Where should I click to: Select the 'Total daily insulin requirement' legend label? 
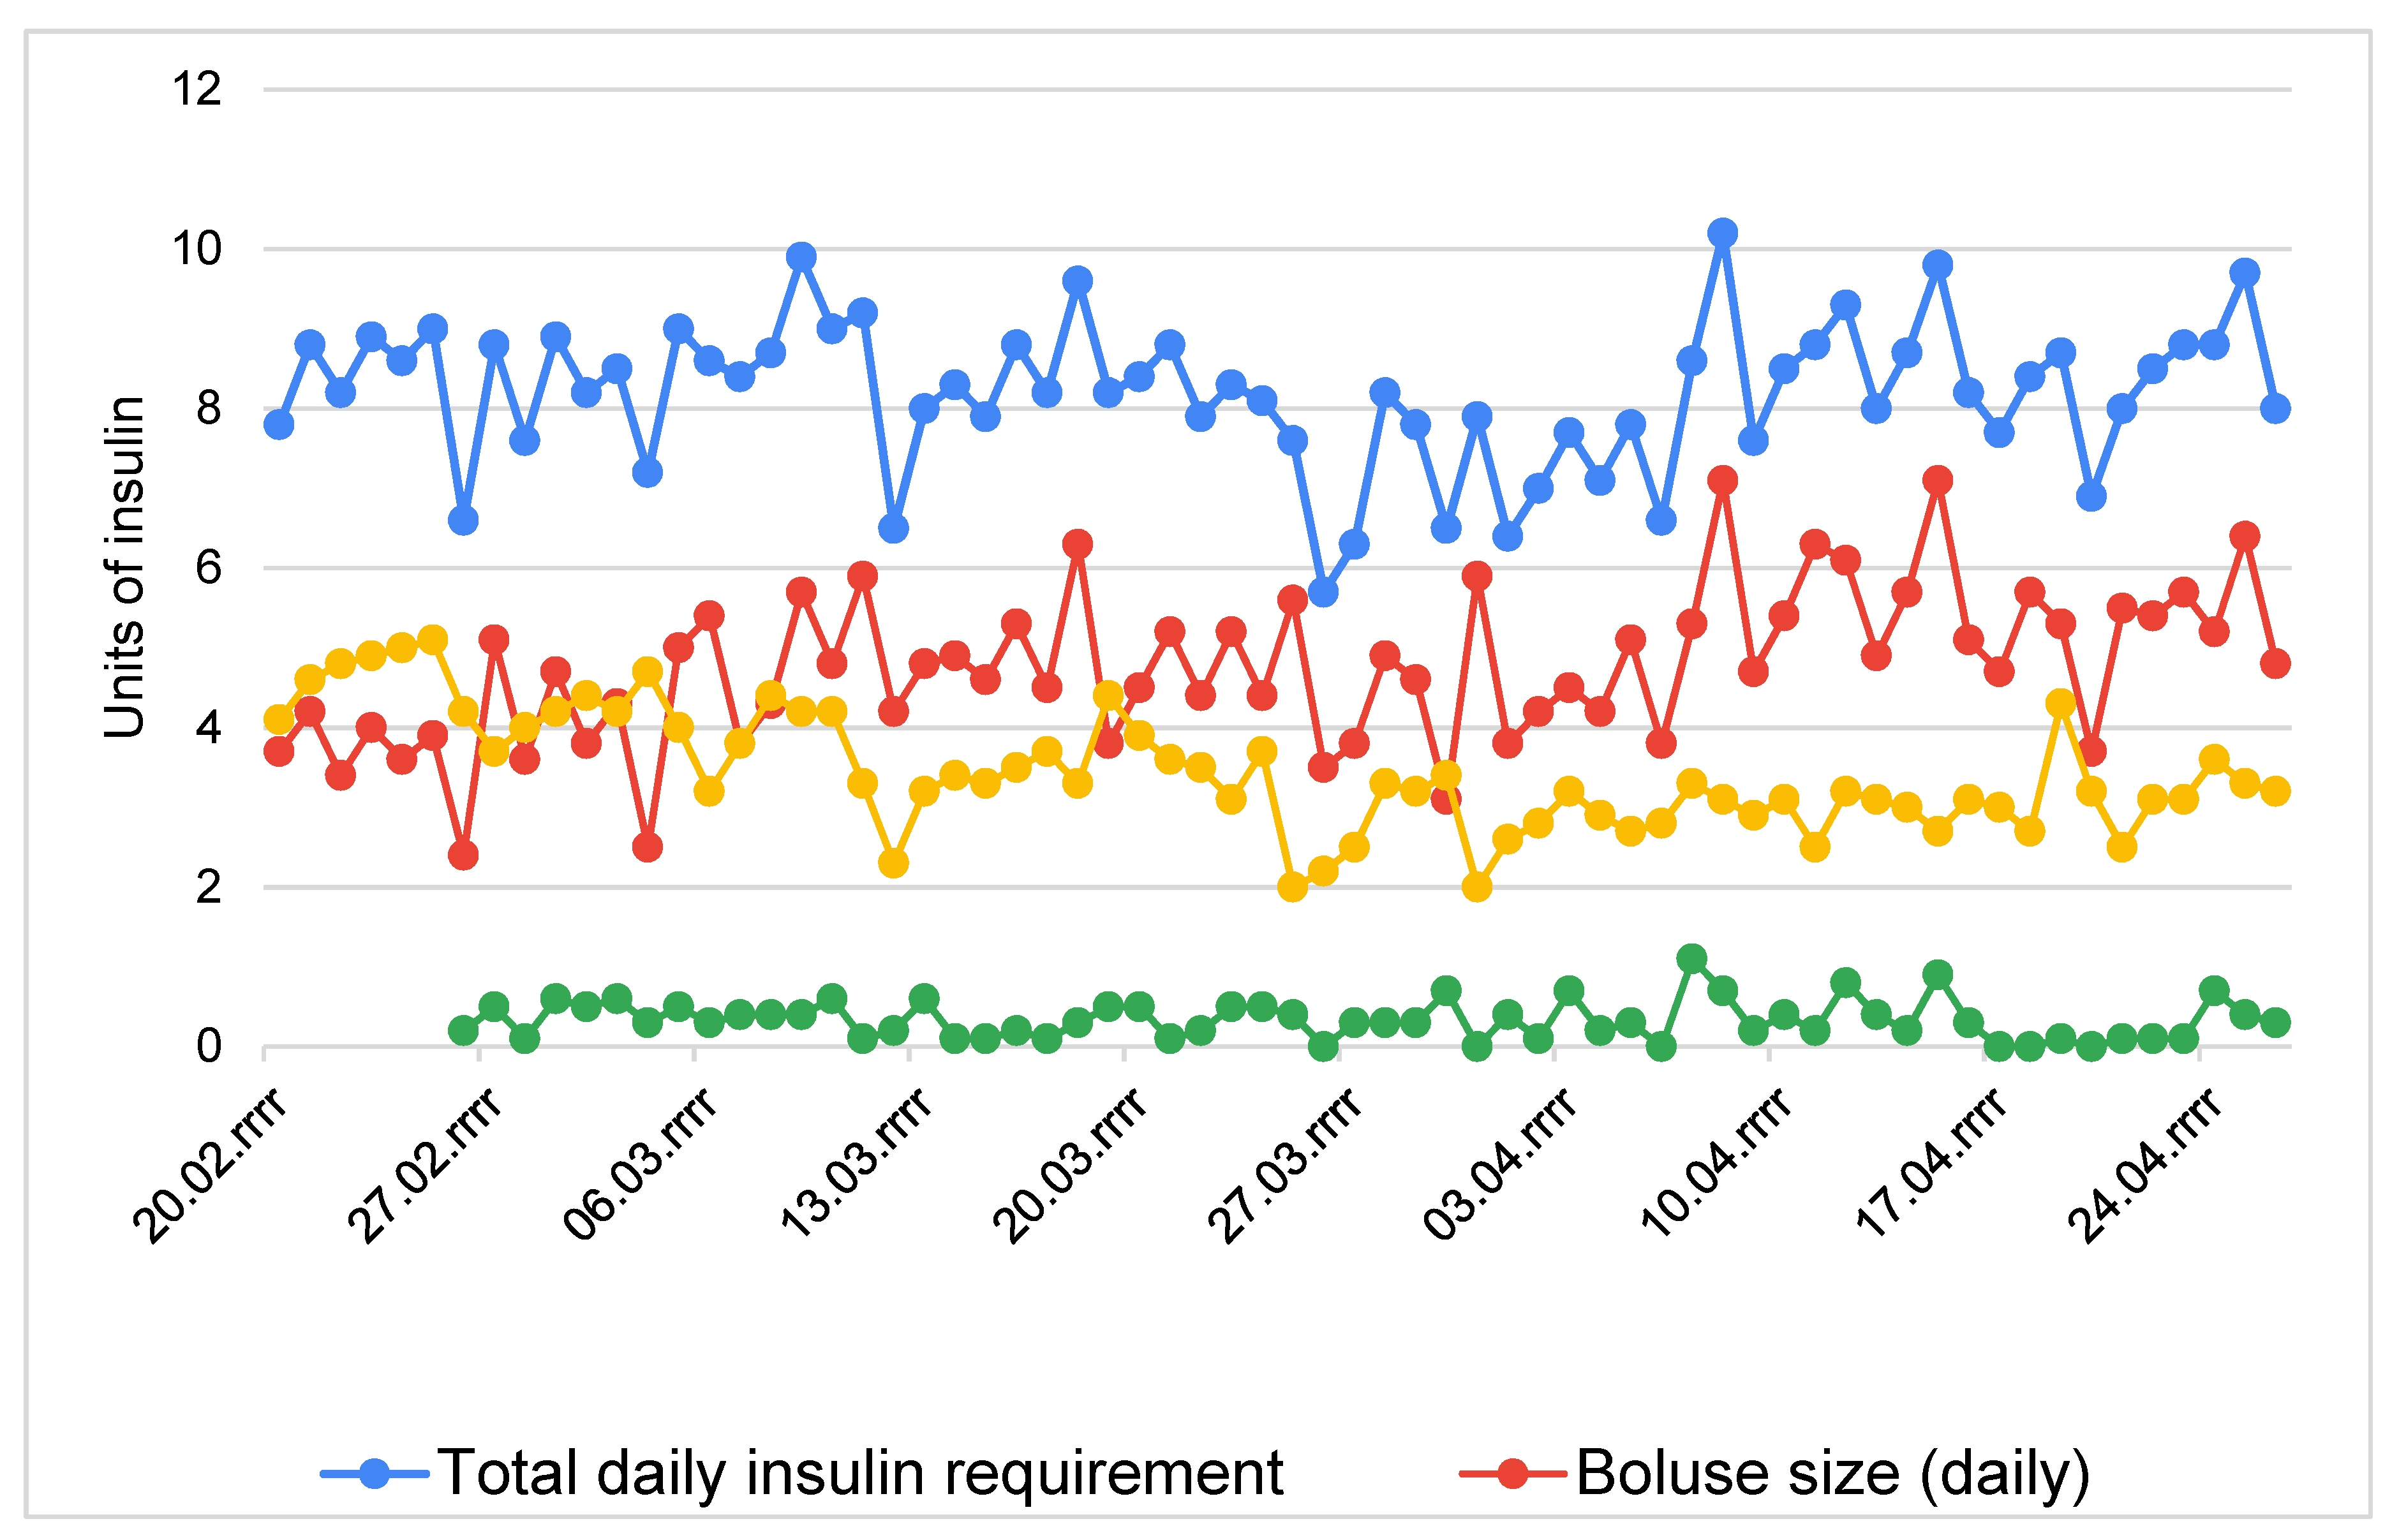860,1473
